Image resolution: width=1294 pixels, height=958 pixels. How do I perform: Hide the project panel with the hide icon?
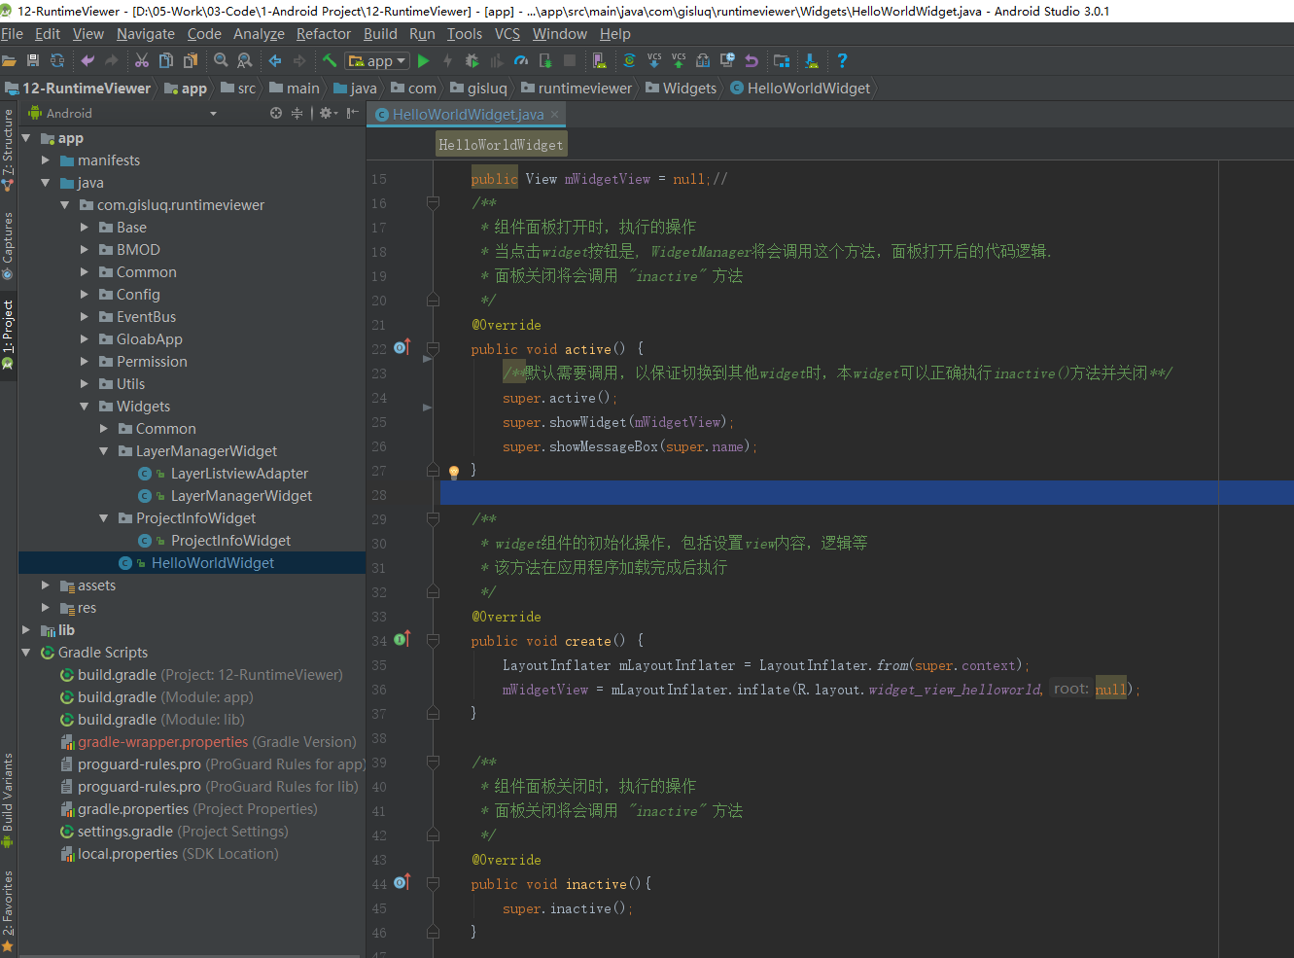[352, 113]
